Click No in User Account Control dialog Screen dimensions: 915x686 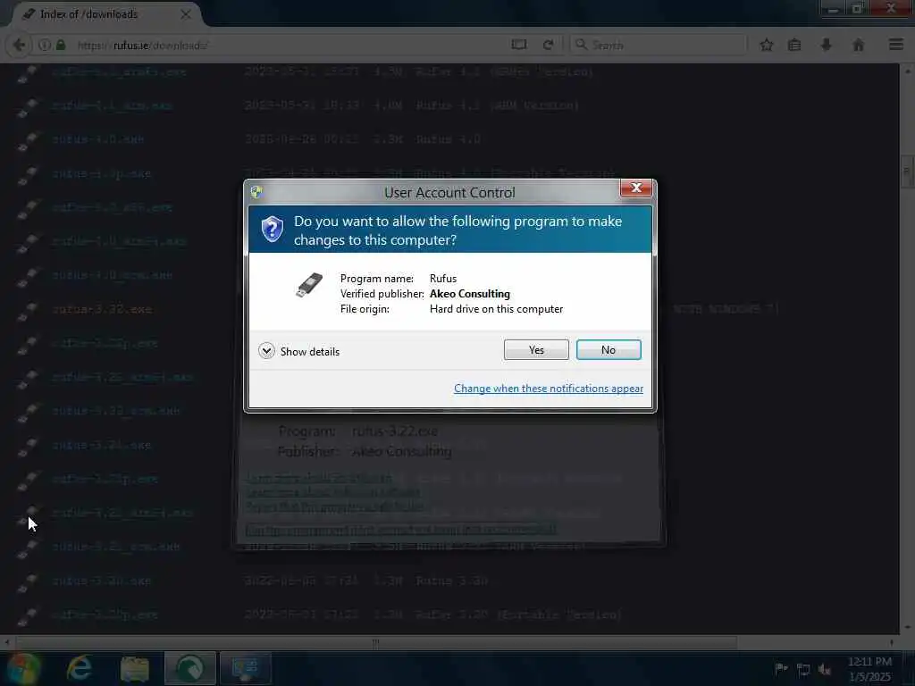[609, 350]
